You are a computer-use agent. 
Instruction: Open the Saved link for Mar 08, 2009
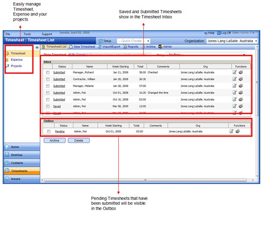(x=57, y=106)
